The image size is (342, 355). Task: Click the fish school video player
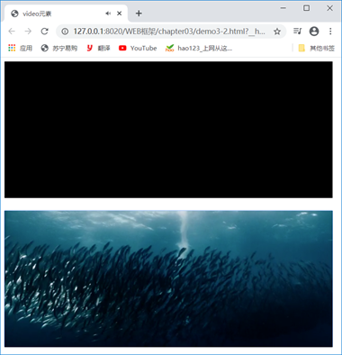point(168,278)
